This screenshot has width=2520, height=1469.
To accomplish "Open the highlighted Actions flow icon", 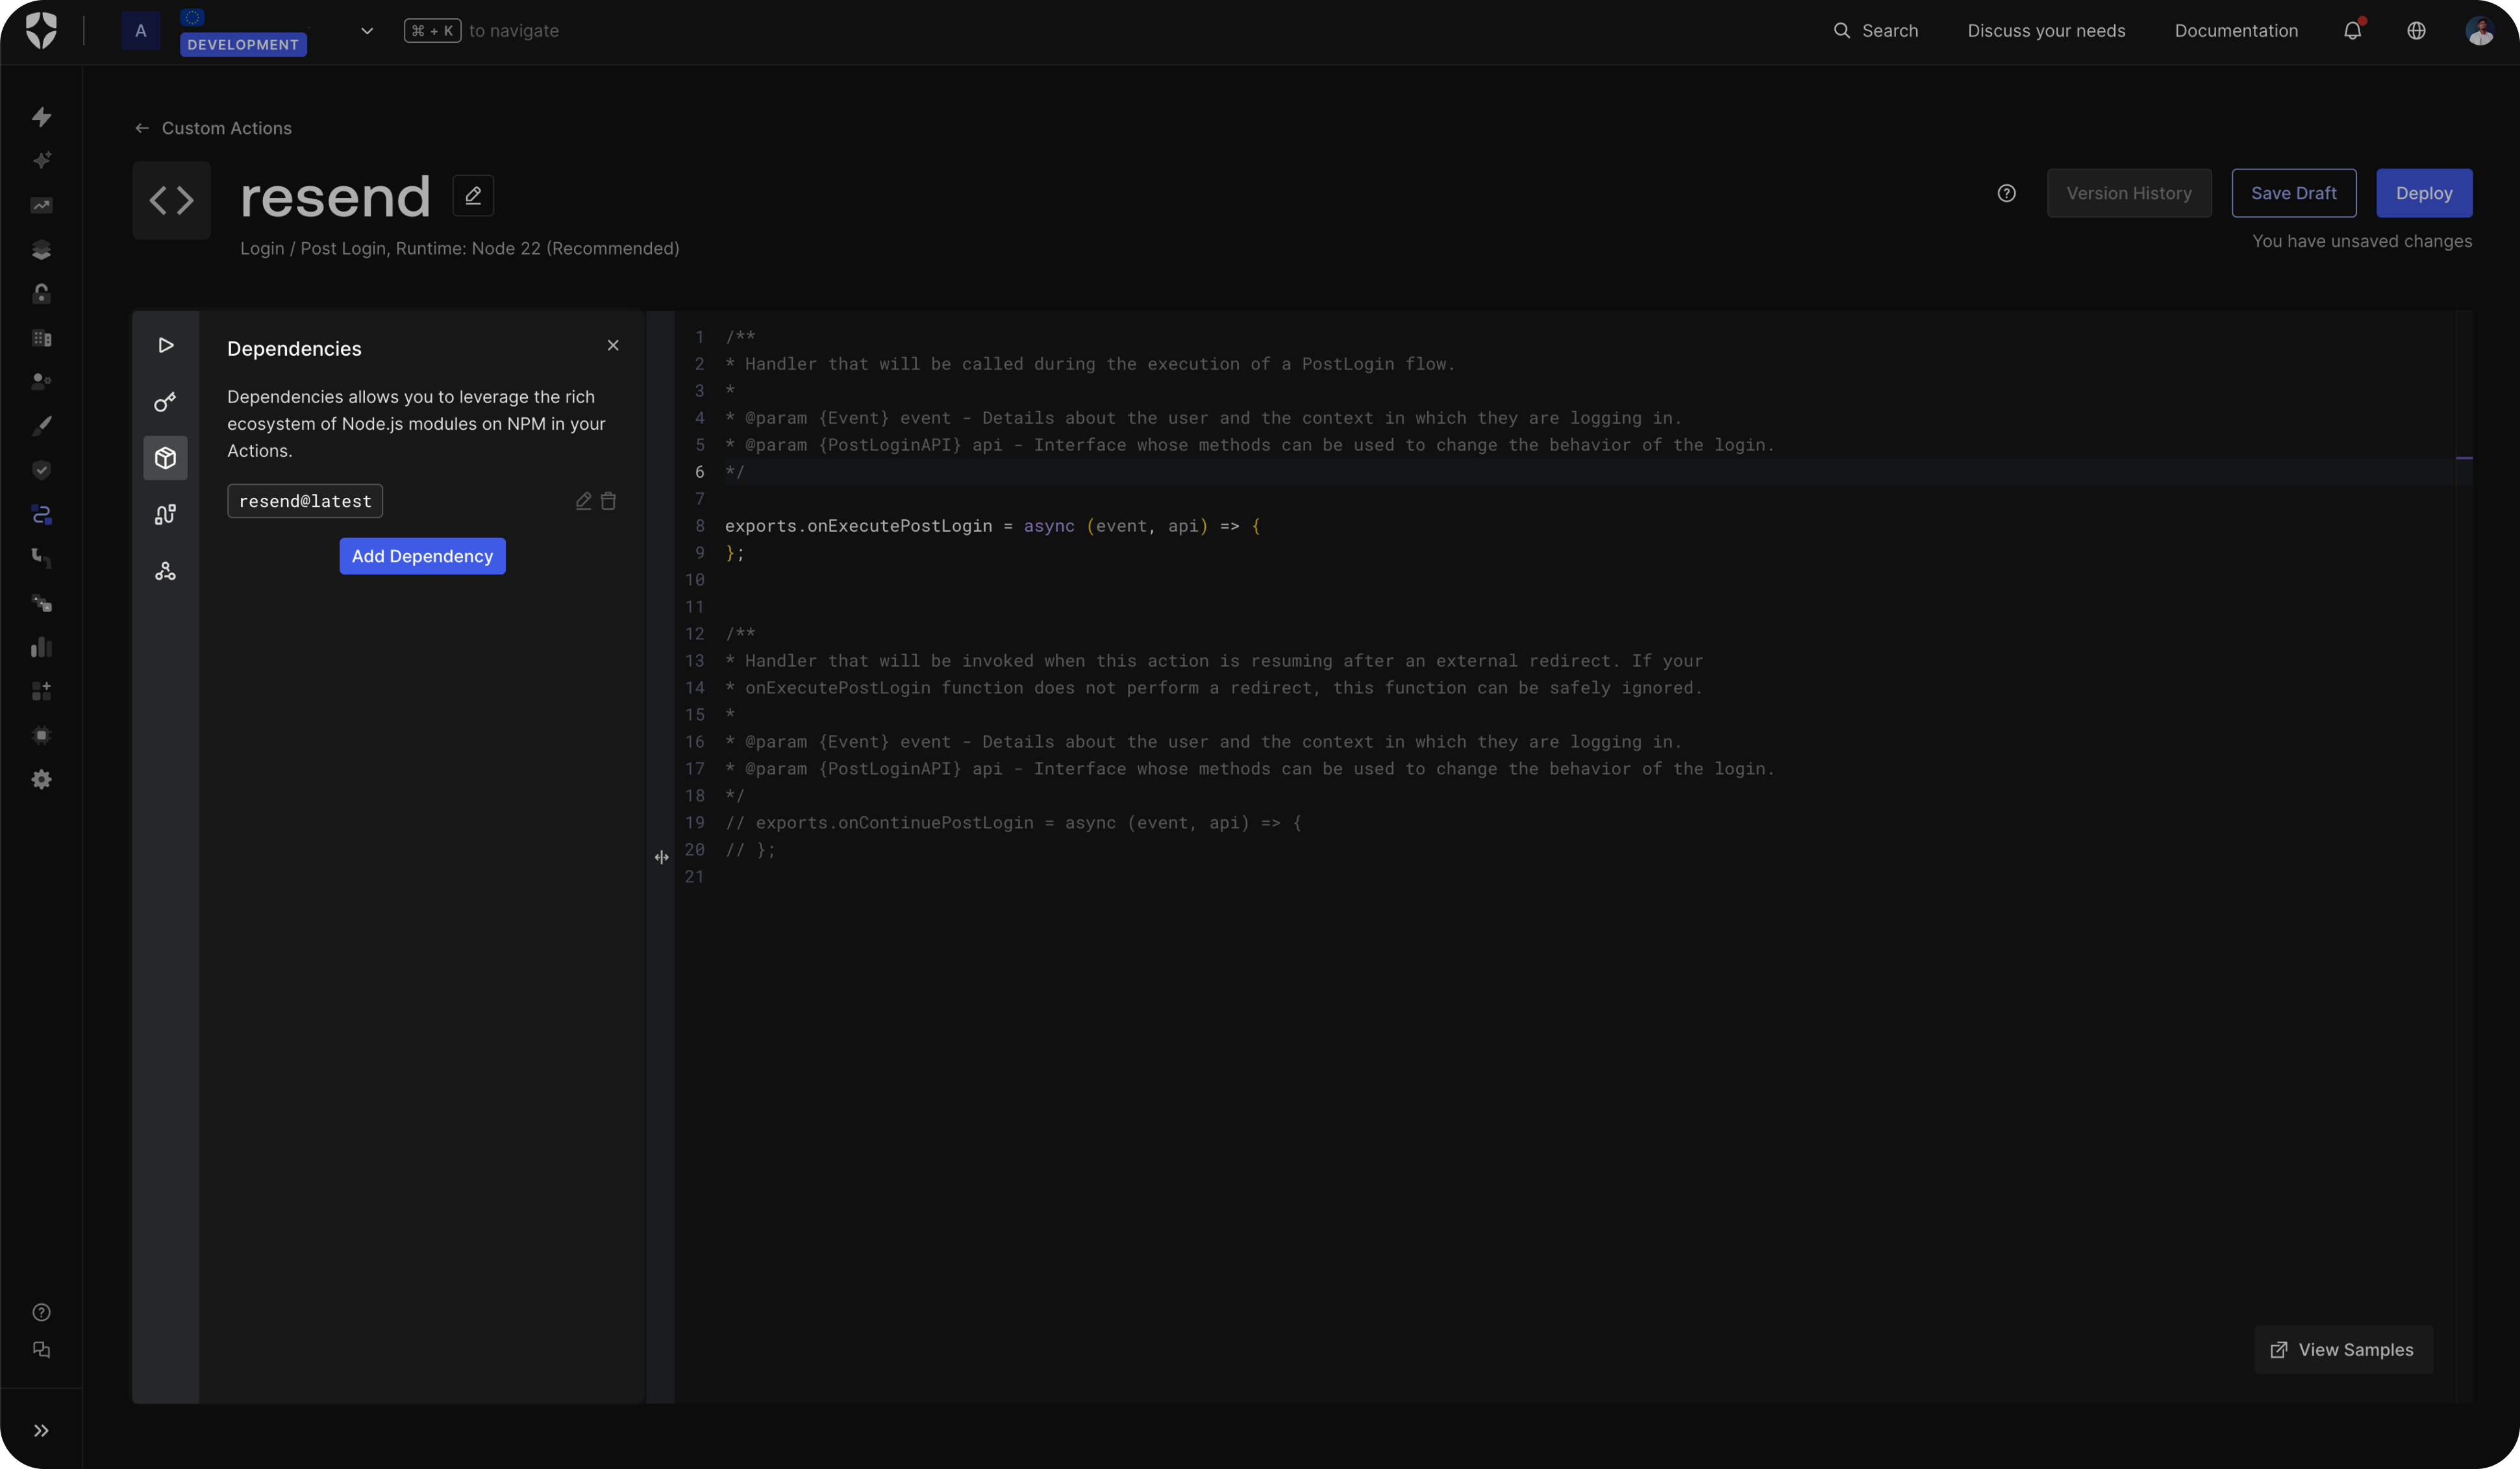I will 41,514.
